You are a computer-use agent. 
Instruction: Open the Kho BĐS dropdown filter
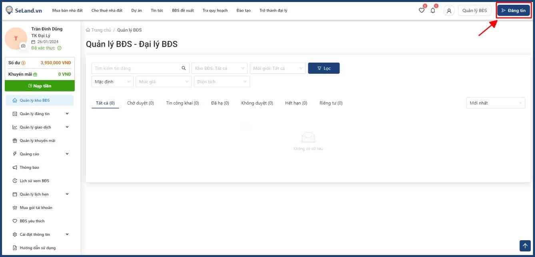pyautogui.click(x=220, y=68)
